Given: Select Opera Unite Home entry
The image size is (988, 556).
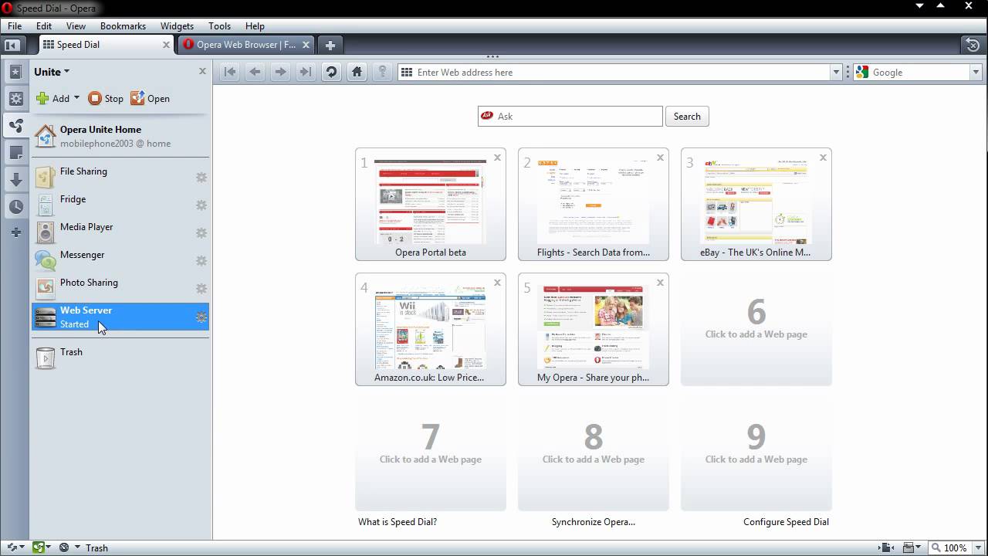Looking at the screenshot, I should pyautogui.click(x=120, y=136).
